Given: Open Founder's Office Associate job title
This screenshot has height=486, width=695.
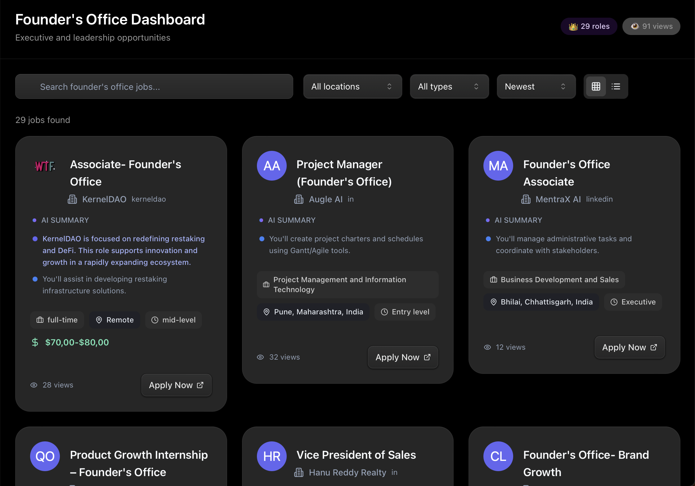Looking at the screenshot, I should coord(567,173).
